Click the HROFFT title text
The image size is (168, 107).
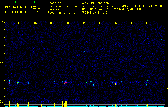point(27,2)
